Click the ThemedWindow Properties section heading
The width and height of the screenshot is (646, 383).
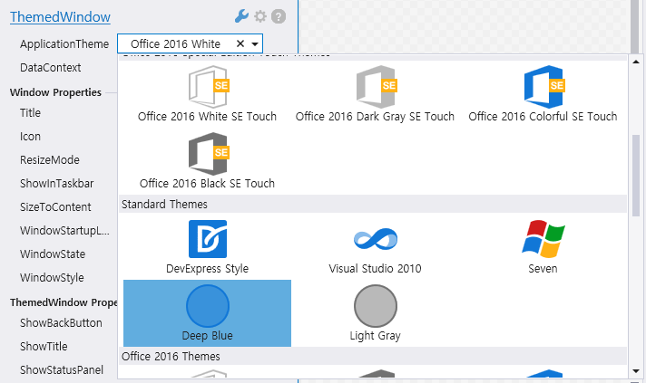[64, 302]
